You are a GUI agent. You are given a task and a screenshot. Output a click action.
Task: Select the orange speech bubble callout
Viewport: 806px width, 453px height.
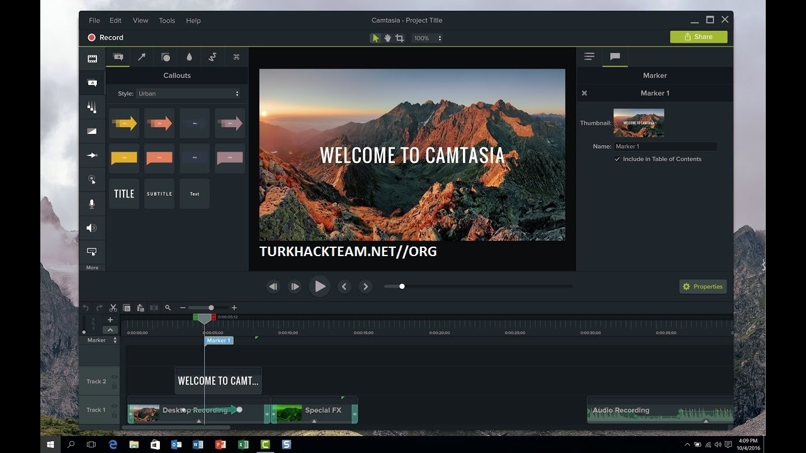click(159, 158)
